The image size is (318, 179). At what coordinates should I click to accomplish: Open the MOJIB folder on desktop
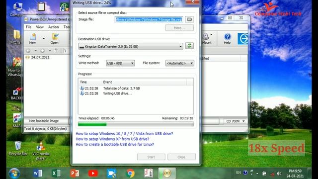pyautogui.click(x=16, y=37)
